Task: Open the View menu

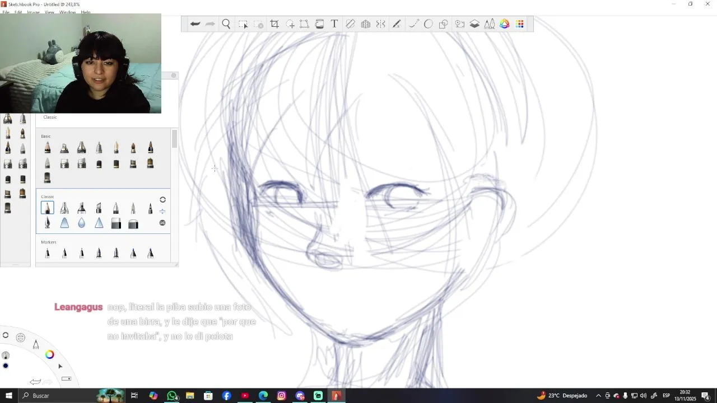Action: pyautogui.click(x=49, y=12)
